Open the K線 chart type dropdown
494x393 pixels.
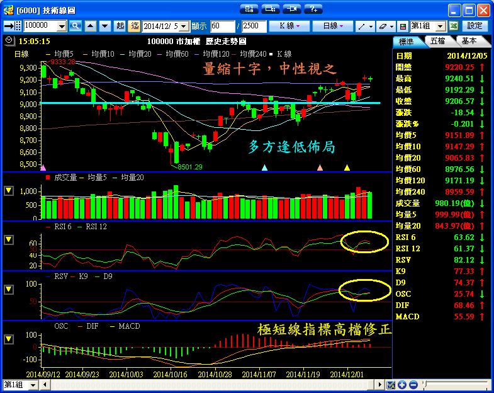[289, 26]
